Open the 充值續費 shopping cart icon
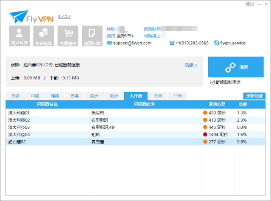 (68, 36)
